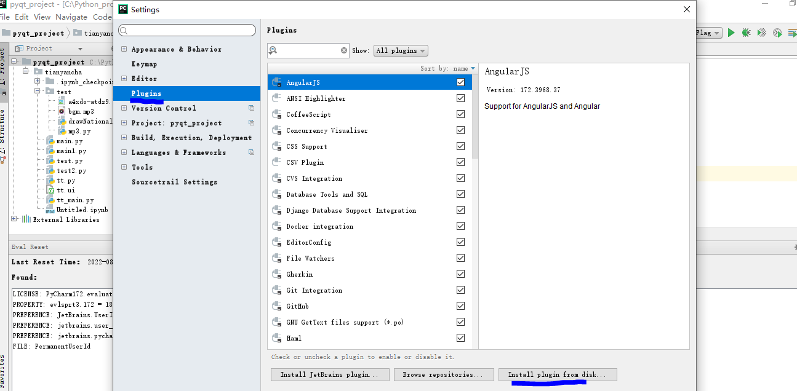This screenshot has height=391, width=797.
Task: Click Install plugin from disk button
Action: tap(557, 374)
